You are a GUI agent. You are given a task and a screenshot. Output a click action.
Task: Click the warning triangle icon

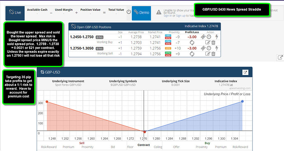159,12
